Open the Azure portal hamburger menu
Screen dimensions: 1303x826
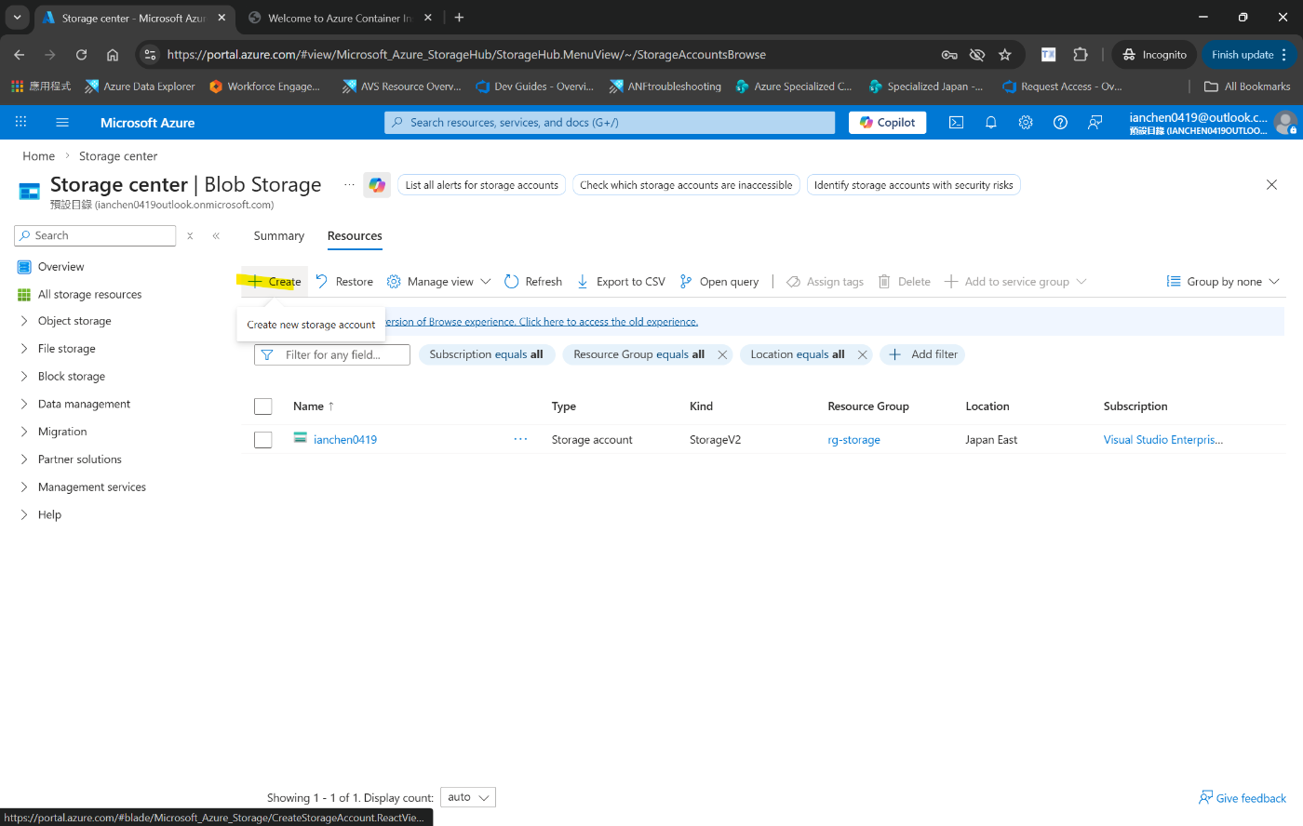pyautogui.click(x=62, y=122)
